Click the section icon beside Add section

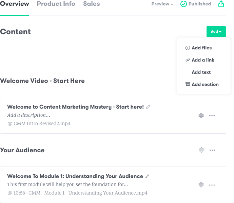(x=188, y=85)
